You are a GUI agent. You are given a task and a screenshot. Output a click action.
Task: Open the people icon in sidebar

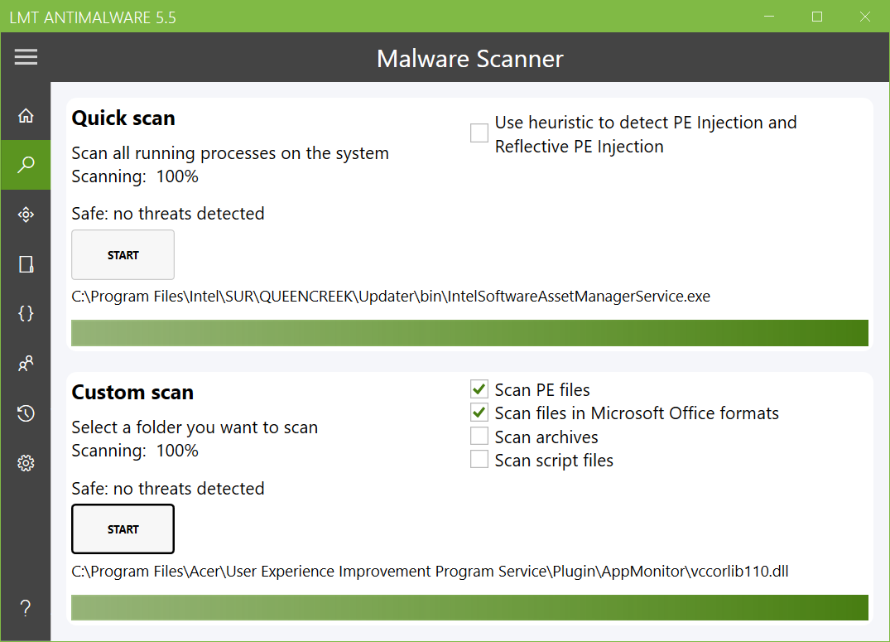coord(26,364)
